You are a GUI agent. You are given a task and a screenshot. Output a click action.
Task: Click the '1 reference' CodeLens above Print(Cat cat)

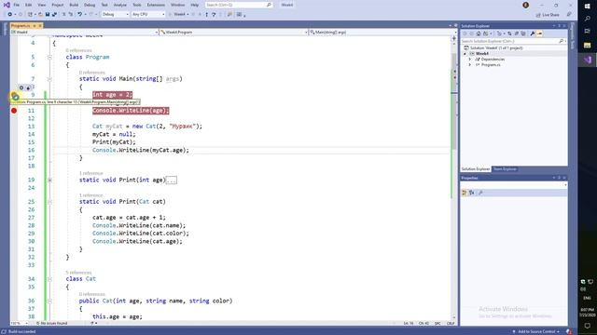coord(91,195)
